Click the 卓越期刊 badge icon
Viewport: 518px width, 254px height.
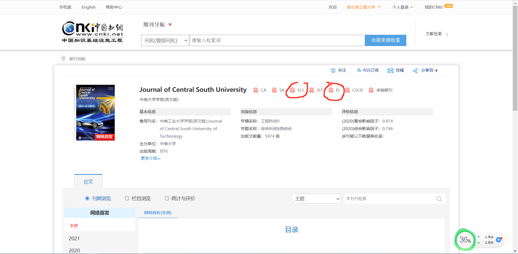pyautogui.click(x=371, y=90)
